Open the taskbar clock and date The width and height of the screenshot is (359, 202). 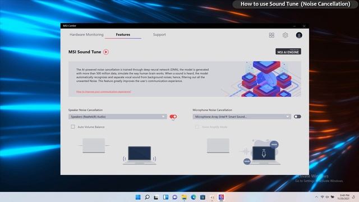(x=343, y=197)
